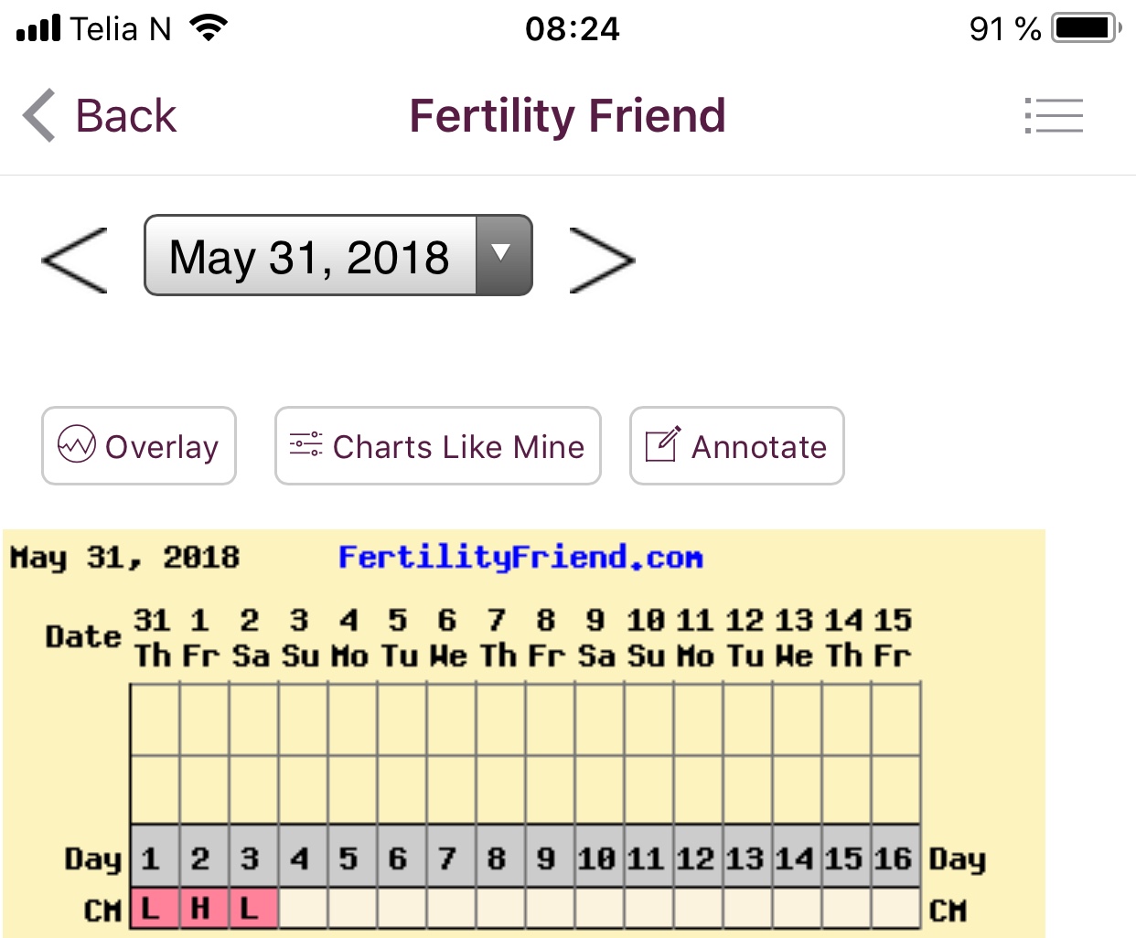Tap the Overlay chart icon
Viewport: 1136px width, 938px height.
(77, 445)
